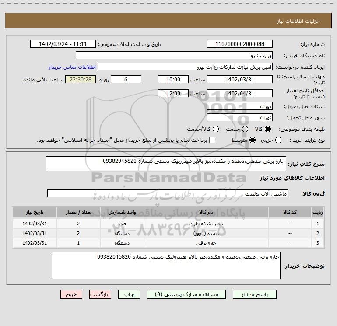This screenshot has width=337, height=326.
Task: Click the بازگشت back button
Action: (100, 294)
